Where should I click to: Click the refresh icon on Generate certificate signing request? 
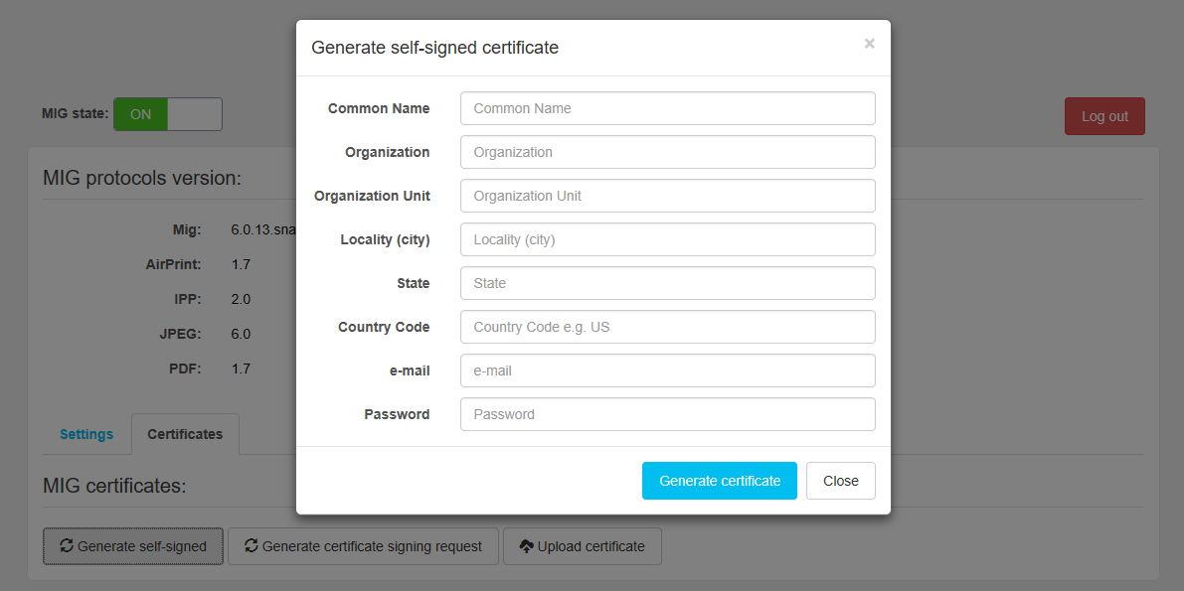click(252, 545)
